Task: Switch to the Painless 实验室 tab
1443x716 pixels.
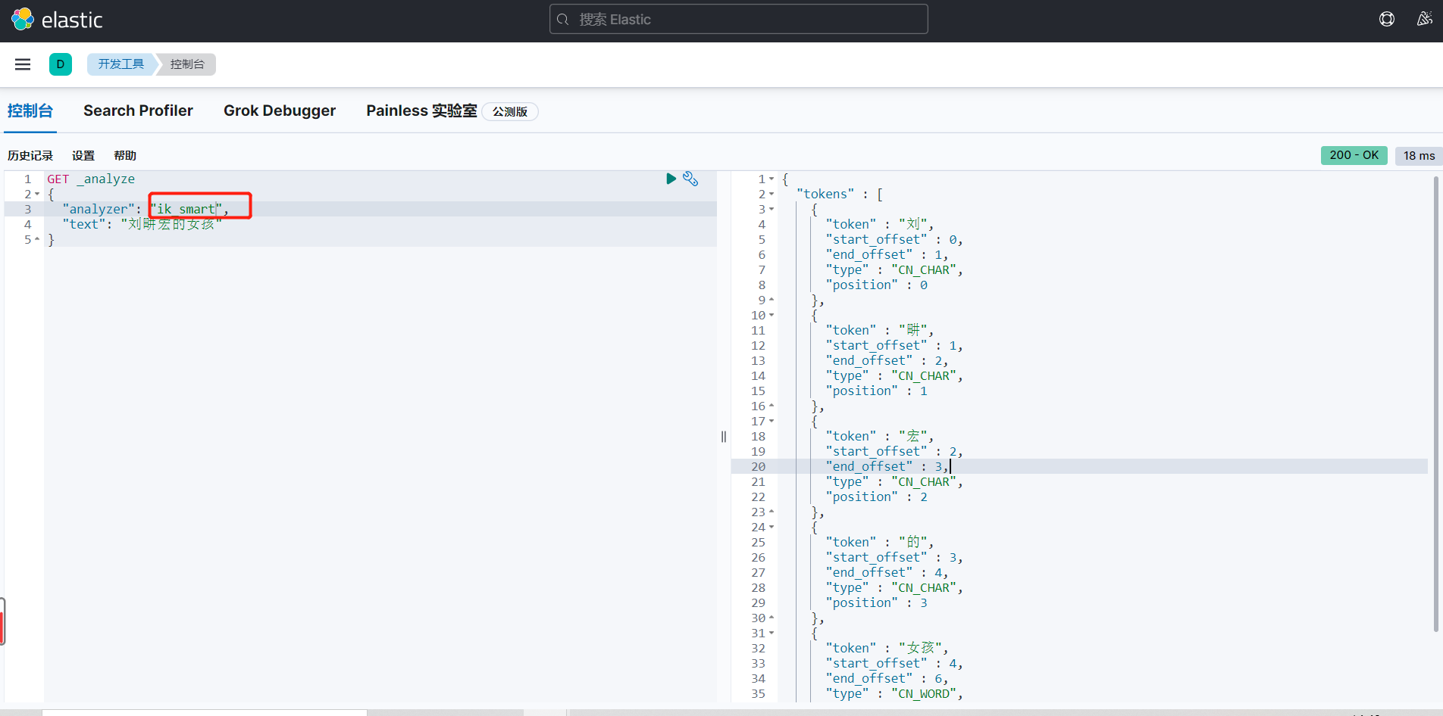Action: [x=421, y=111]
